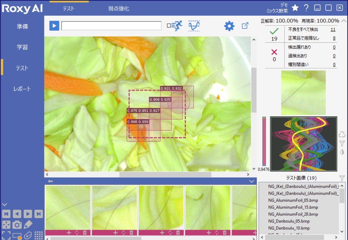Screen dimensions: 348x240
Task: Click the camera capture icon
Action: tap(17, 224)
